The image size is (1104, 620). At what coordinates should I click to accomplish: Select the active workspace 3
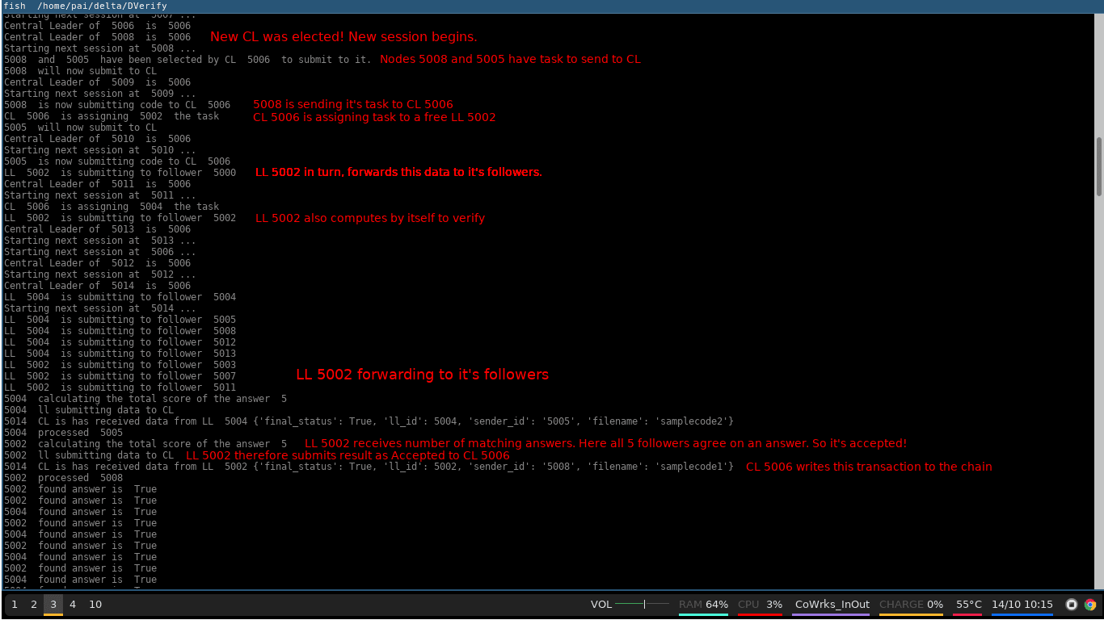pyautogui.click(x=53, y=605)
